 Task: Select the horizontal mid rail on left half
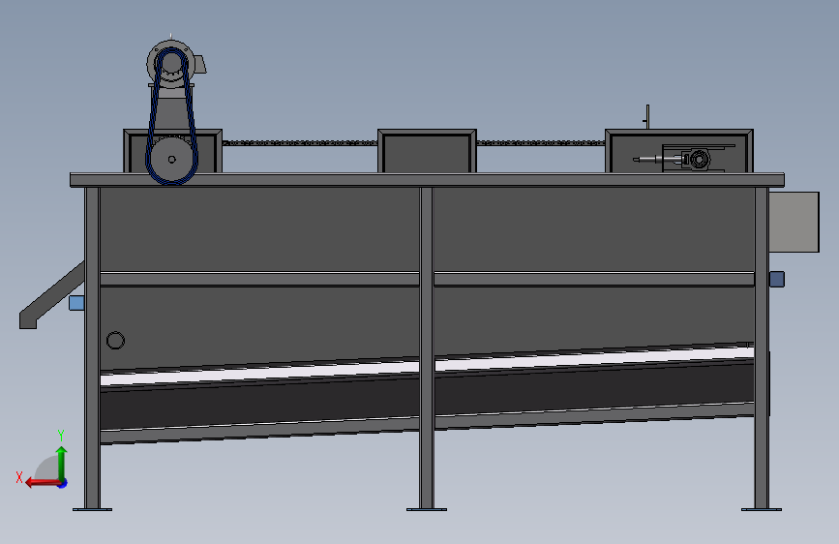click(259, 279)
